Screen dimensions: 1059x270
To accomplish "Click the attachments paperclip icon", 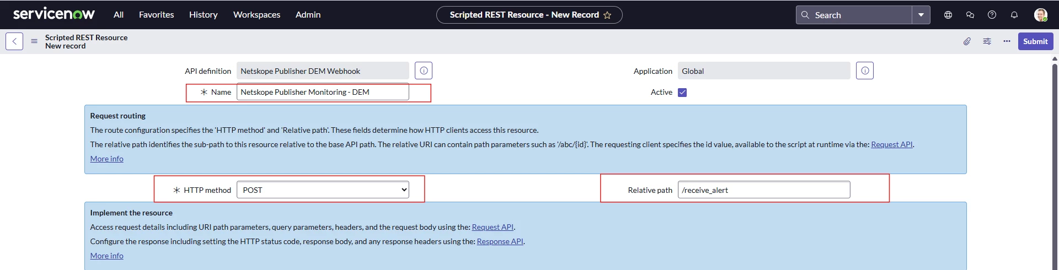I will (967, 41).
